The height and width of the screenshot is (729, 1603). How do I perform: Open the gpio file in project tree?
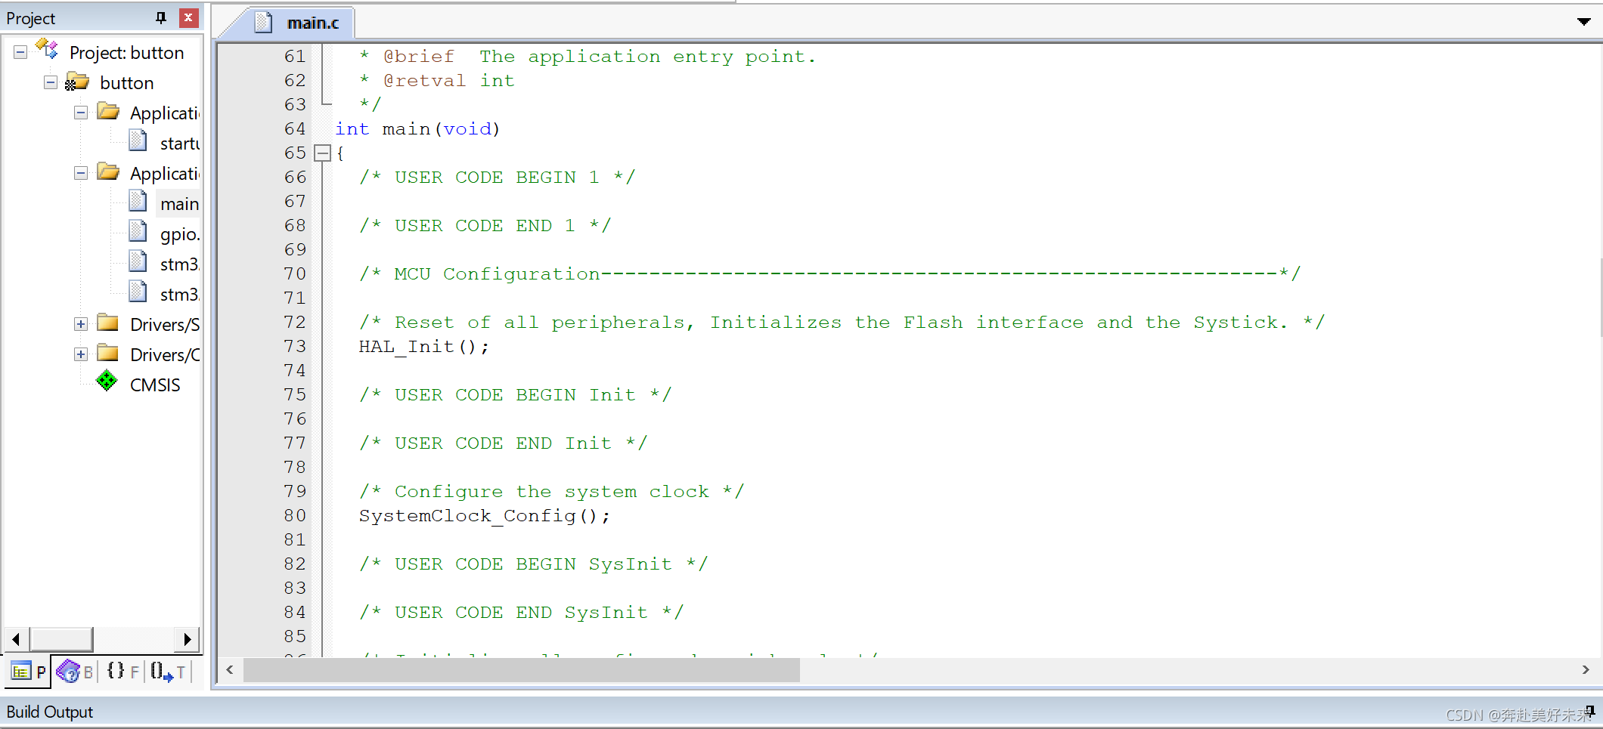pyautogui.click(x=180, y=234)
